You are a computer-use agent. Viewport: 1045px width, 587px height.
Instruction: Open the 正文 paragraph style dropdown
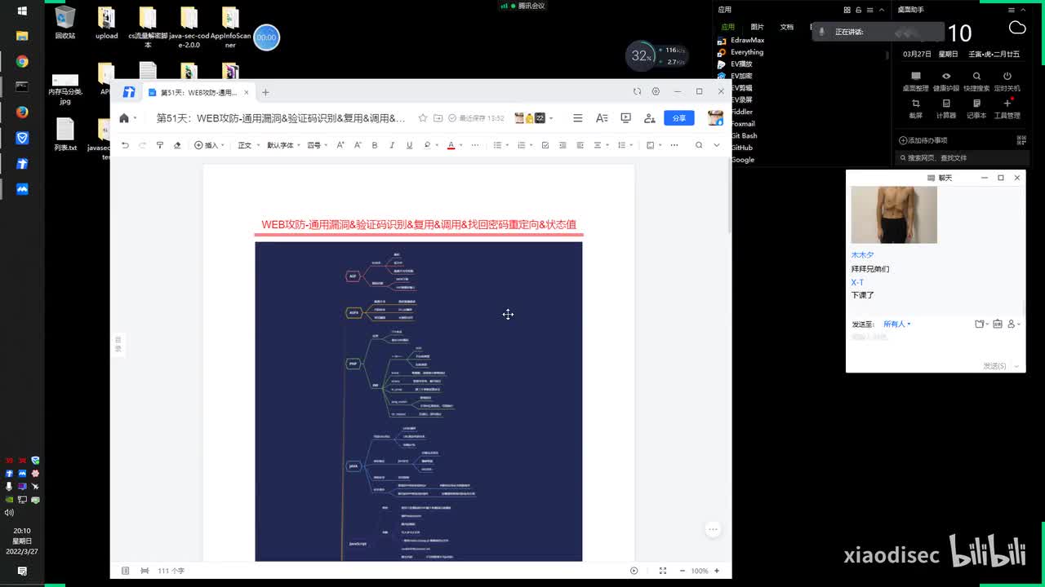pyautogui.click(x=248, y=145)
